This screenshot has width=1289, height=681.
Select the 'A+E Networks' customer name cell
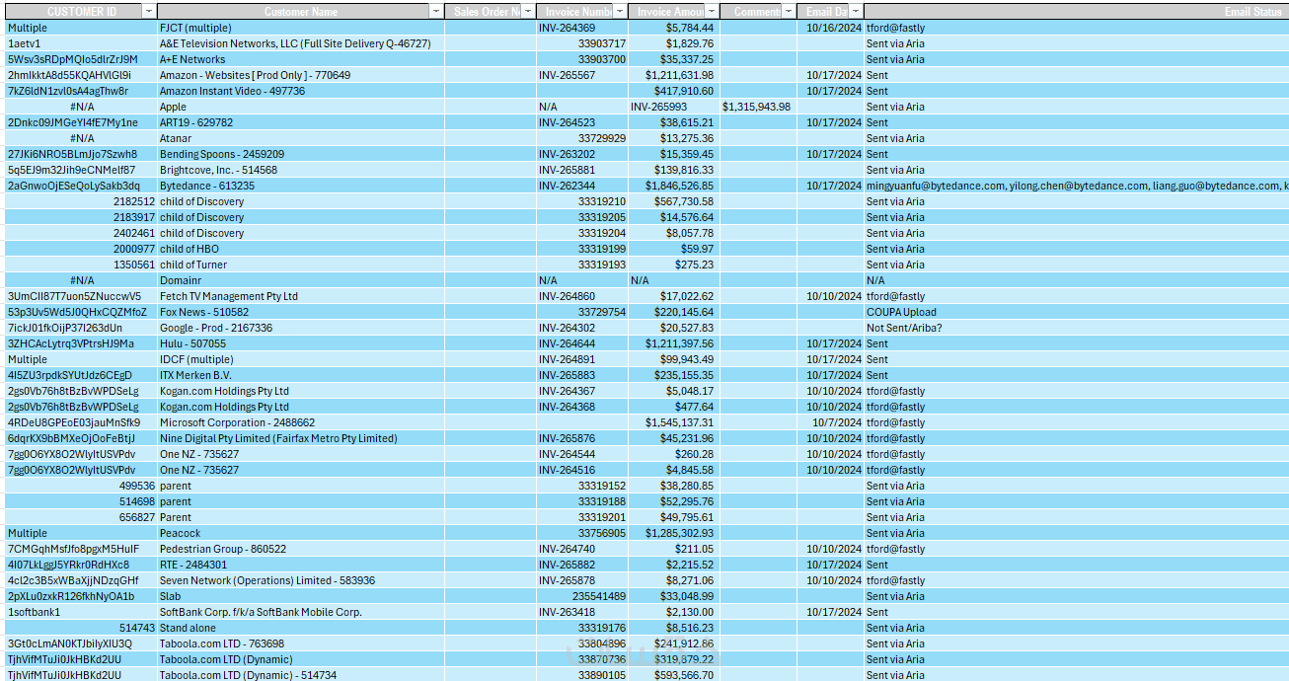pos(301,59)
